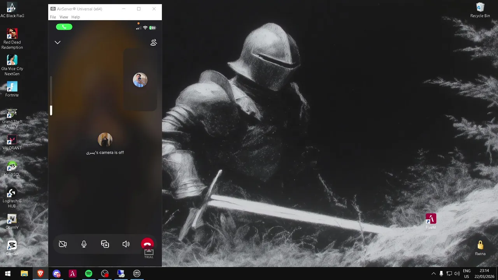This screenshot has width=498, height=280.
Task: Select the Fortnite desktop shortcut
Action: (12, 89)
